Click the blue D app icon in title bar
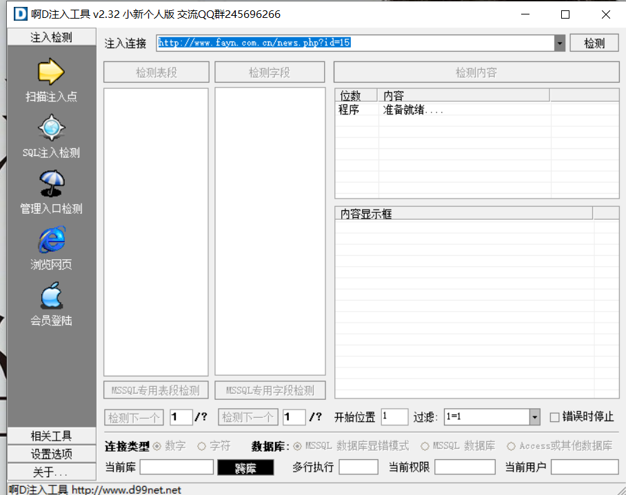 [x=20, y=14]
